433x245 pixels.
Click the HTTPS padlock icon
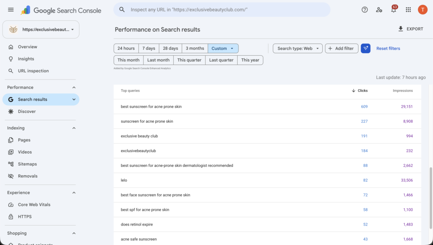point(11,217)
